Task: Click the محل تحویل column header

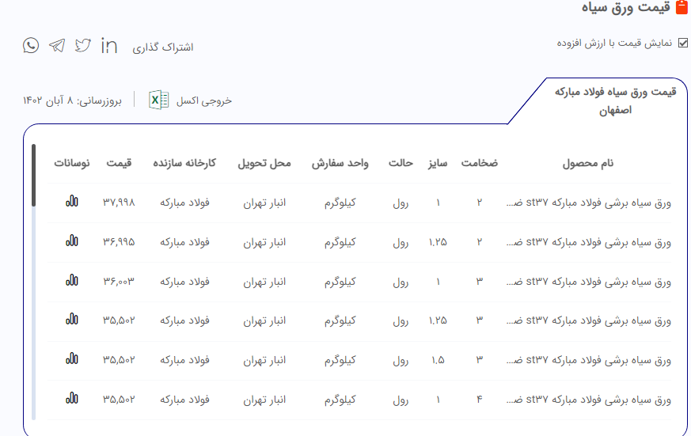Action: 264,164
